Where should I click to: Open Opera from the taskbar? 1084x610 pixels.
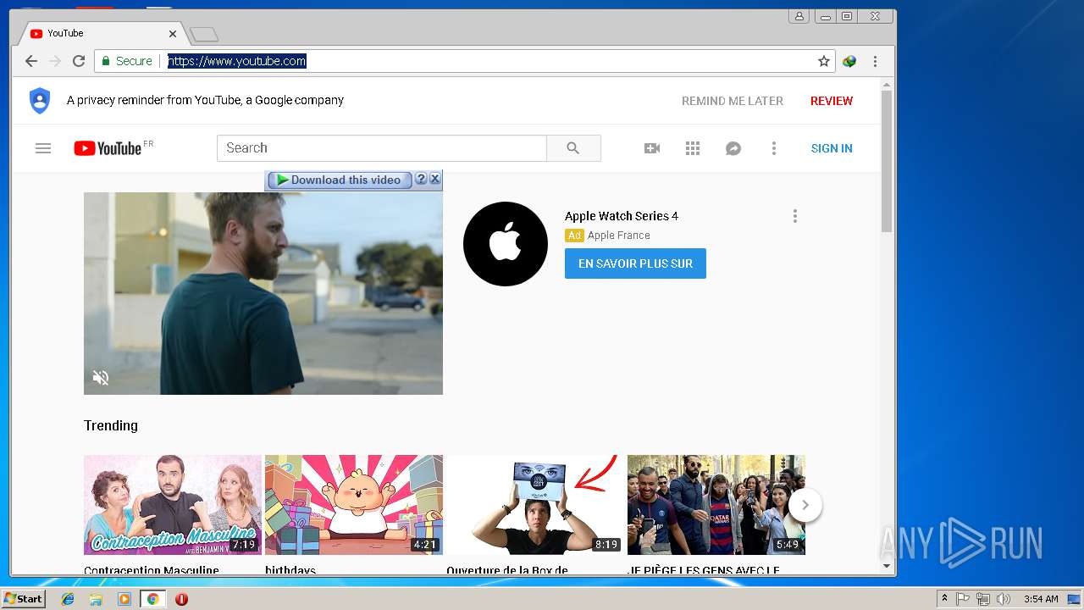pyautogui.click(x=181, y=599)
